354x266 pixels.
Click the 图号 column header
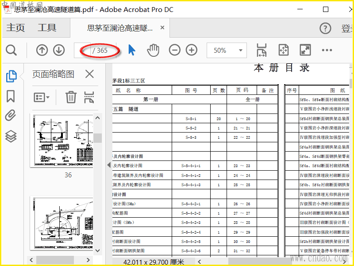(191, 90)
